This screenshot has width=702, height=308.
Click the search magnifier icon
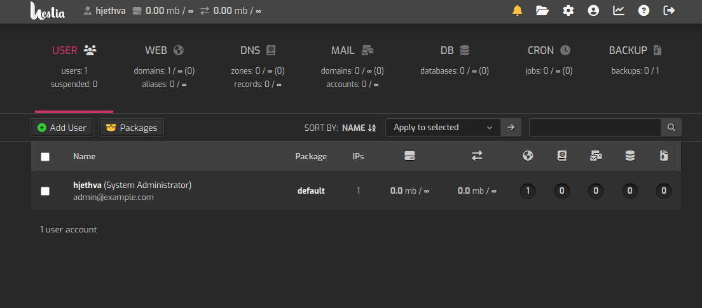(671, 128)
